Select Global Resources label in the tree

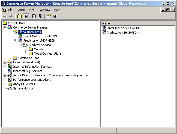coord(30,32)
